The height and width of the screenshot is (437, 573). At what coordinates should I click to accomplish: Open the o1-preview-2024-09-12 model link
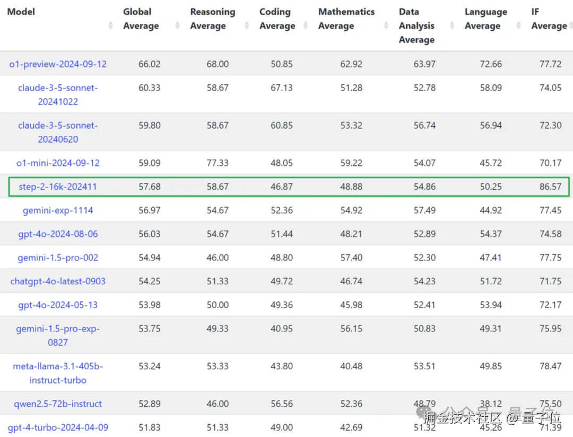58,64
